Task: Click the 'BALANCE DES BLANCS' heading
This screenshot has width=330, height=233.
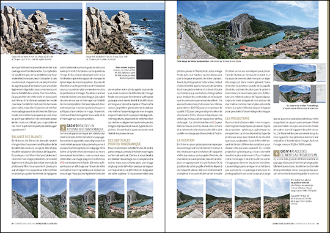Action: (27, 137)
